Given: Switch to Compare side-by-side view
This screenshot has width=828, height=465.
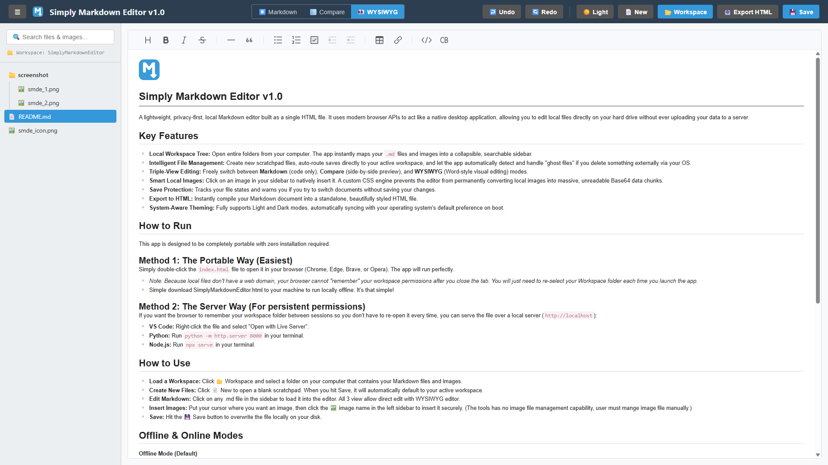Looking at the screenshot, I should click(x=327, y=12).
